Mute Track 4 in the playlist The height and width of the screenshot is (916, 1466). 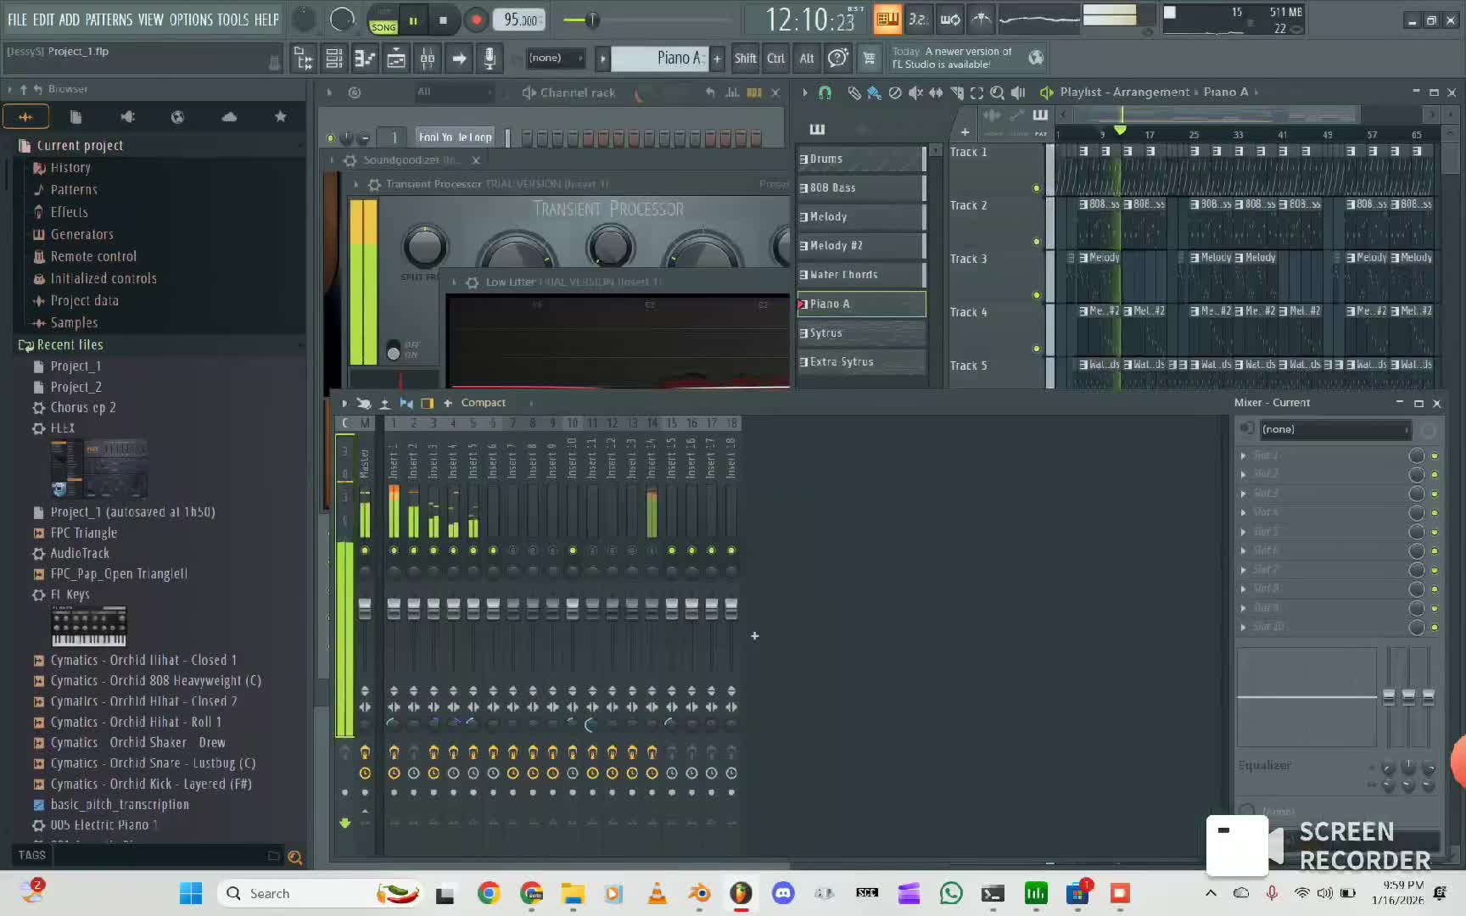(x=1036, y=349)
